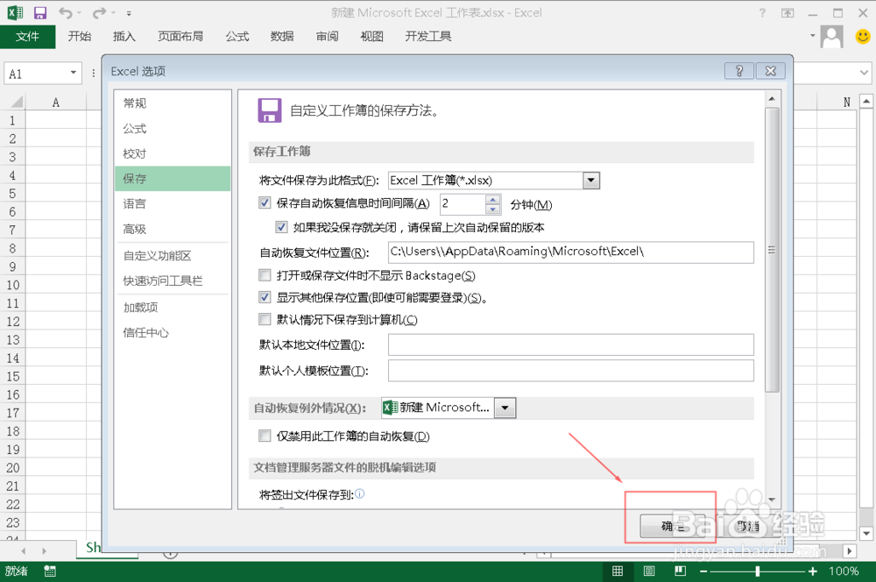Open the 文件 tab

tap(27, 37)
